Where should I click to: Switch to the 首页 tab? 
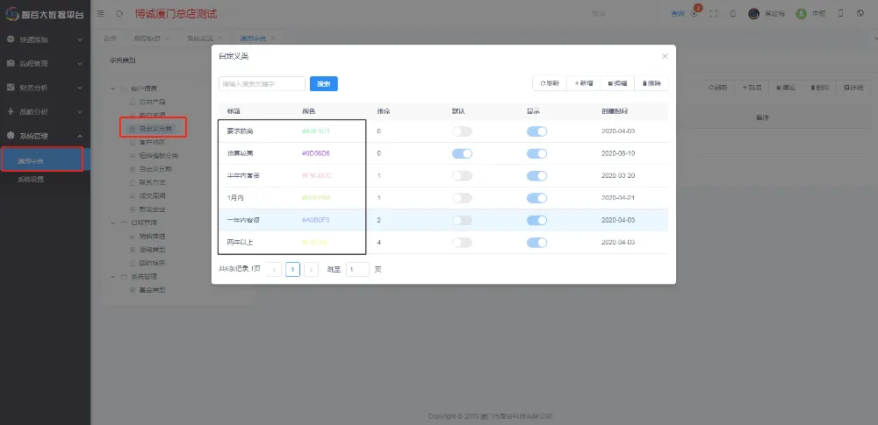(110, 39)
